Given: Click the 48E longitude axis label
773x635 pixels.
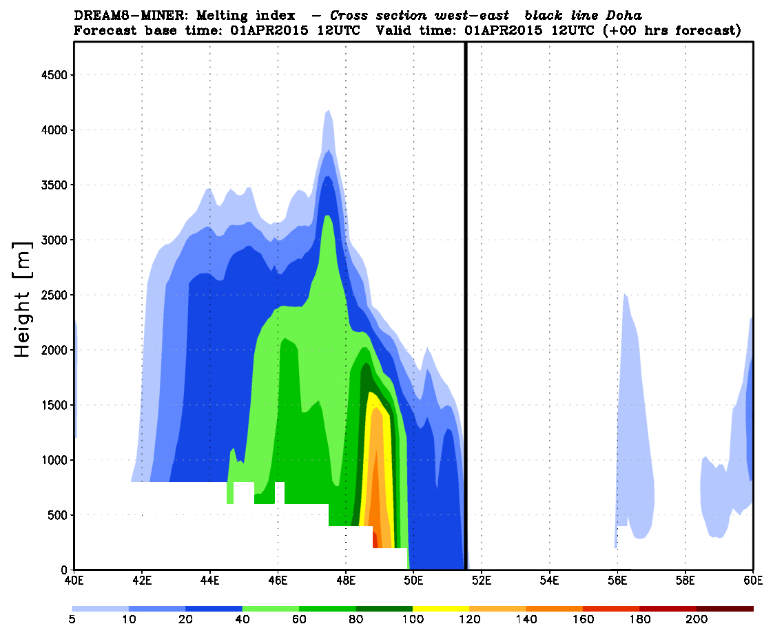Looking at the screenshot, I should click(x=346, y=581).
